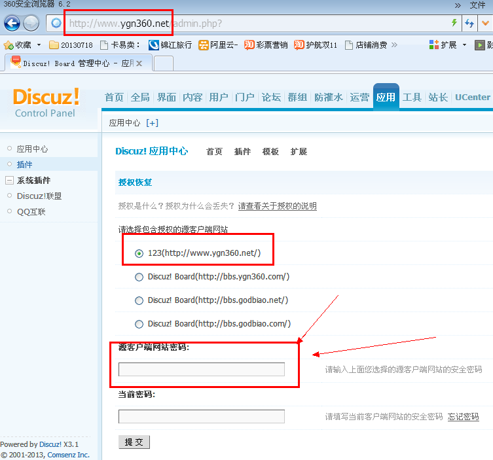Image resolution: width=493 pixels, height=460 pixels.
Task: Click the 收藏 favorites star icon
Action: 9,45
